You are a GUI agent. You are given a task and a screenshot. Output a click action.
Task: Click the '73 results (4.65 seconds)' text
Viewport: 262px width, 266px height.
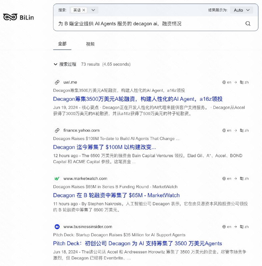106,64
